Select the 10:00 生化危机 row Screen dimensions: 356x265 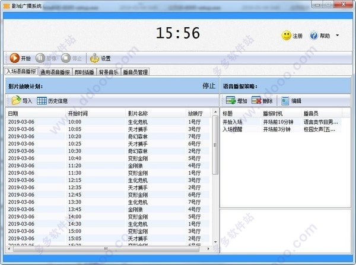[x=108, y=122]
